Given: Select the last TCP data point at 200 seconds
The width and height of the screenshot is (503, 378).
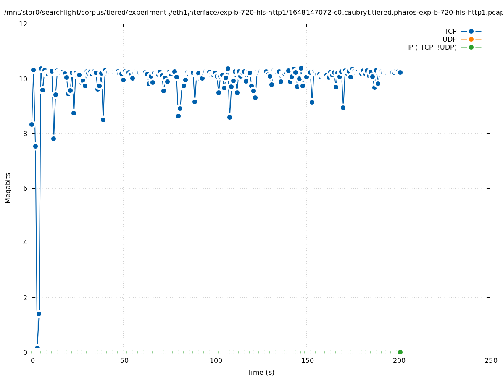Looking at the screenshot, I should coord(400,72).
